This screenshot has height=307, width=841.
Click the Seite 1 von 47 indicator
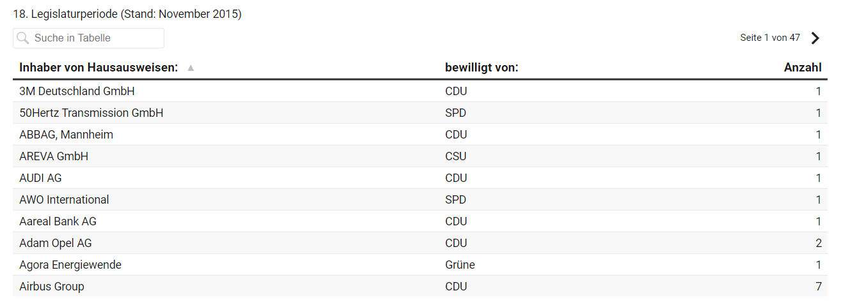coord(769,38)
